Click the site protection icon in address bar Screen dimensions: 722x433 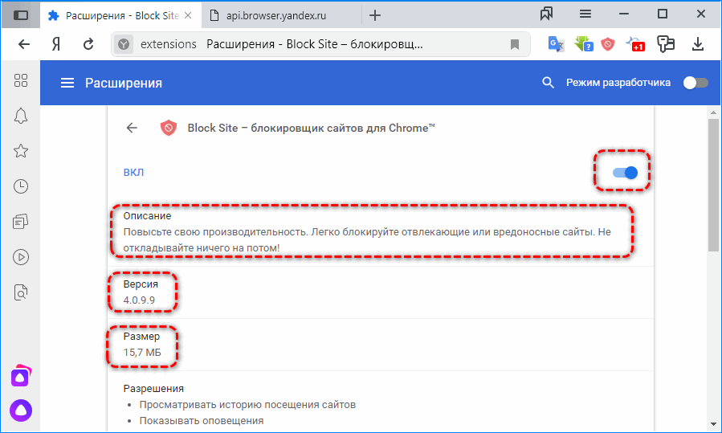click(124, 44)
